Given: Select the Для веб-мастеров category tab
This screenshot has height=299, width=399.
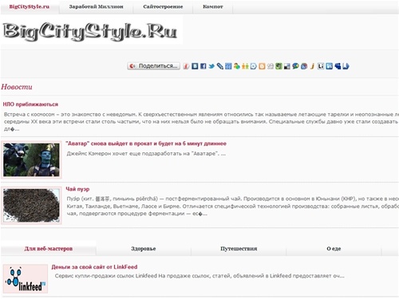Looking at the screenshot, I should (49, 249).
